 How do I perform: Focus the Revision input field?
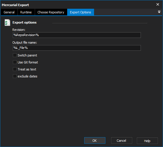click(77, 35)
